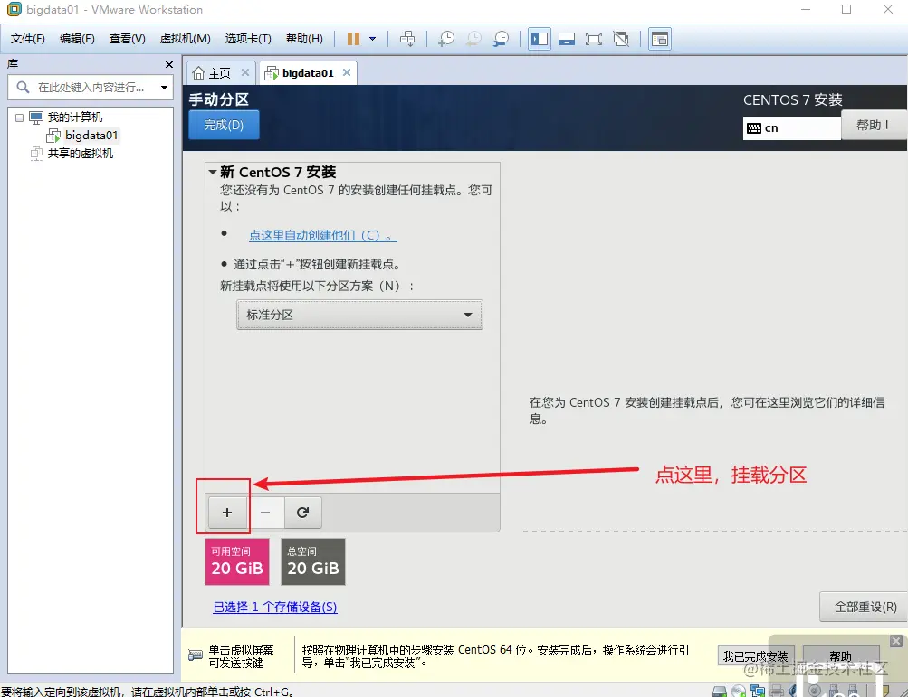Image resolution: width=908 pixels, height=697 pixels.
Task: Click the library search input field
Action: (x=92, y=88)
